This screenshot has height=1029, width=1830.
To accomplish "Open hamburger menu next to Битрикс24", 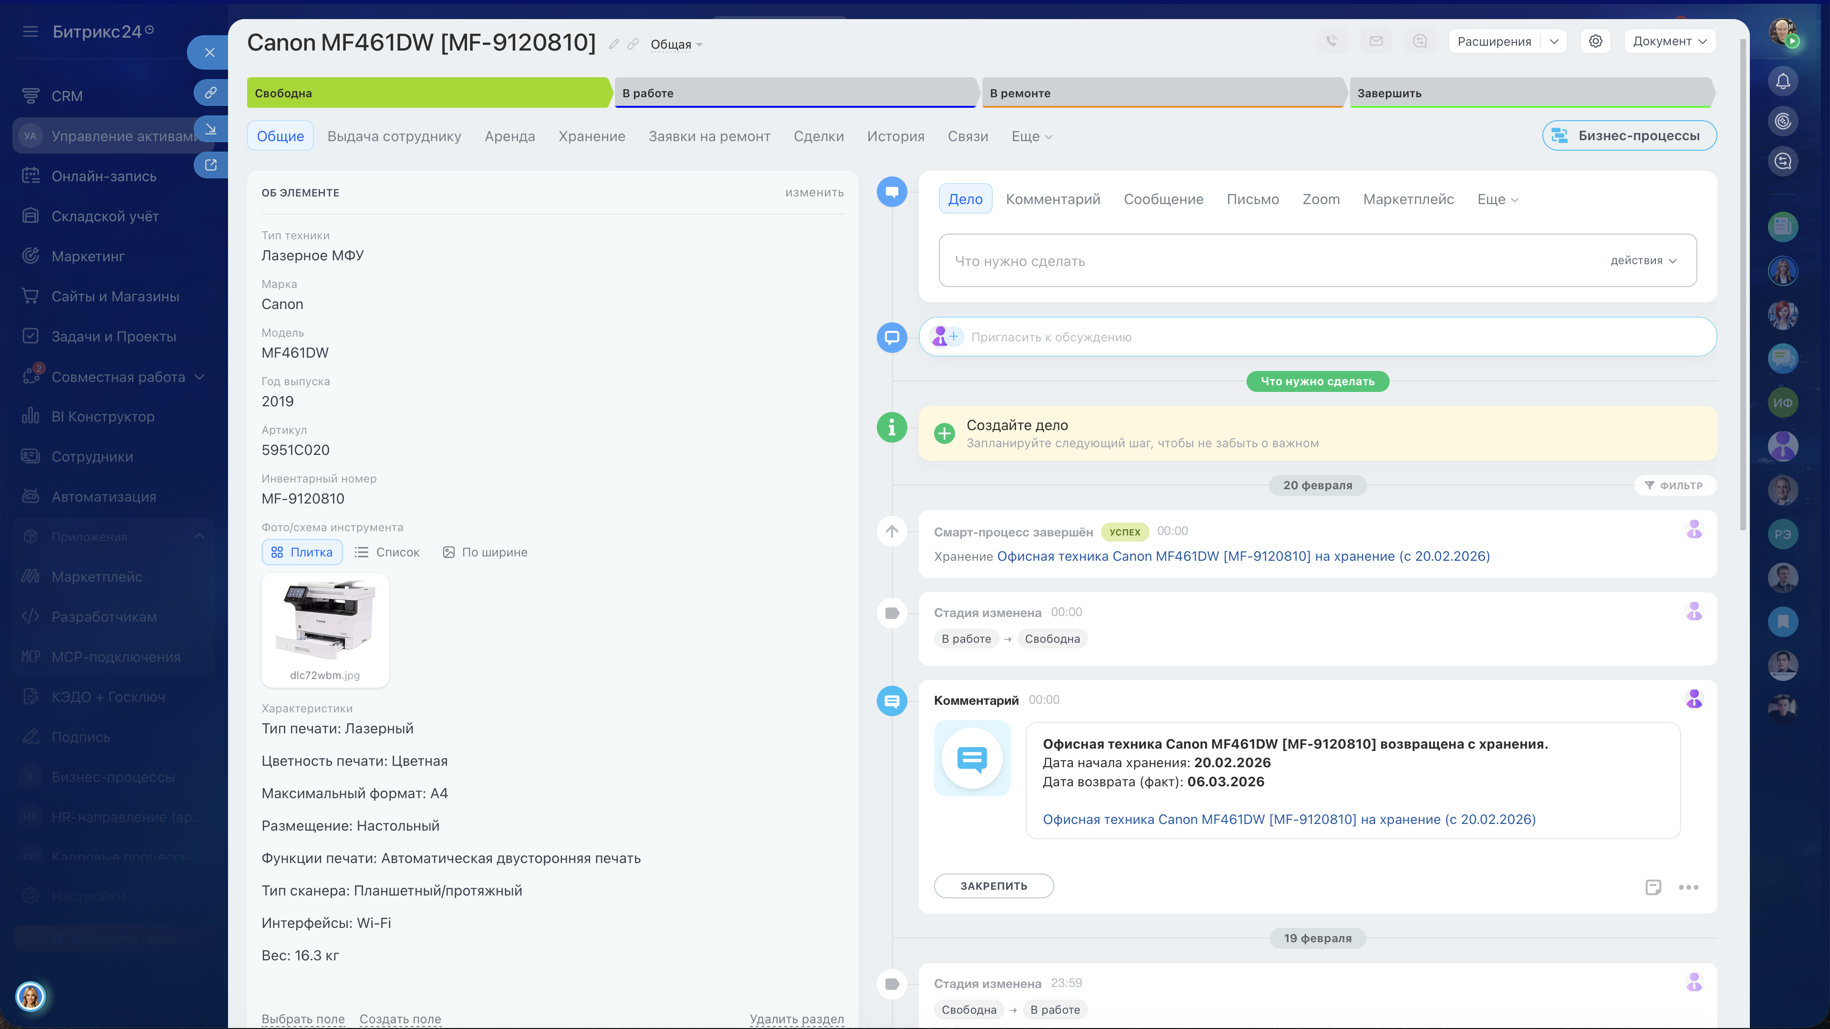I will (x=30, y=31).
